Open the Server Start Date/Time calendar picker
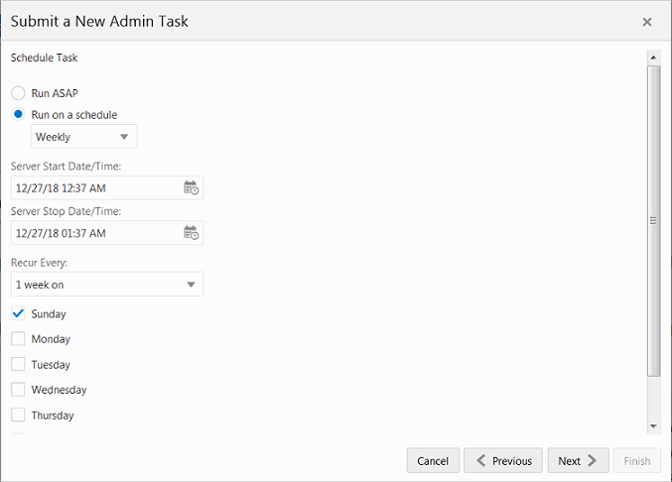The image size is (672, 482). pos(192,187)
